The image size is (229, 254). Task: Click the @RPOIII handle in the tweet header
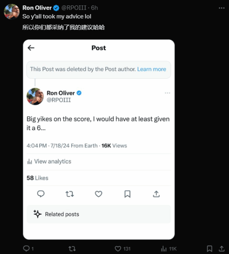[x=74, y=8]
